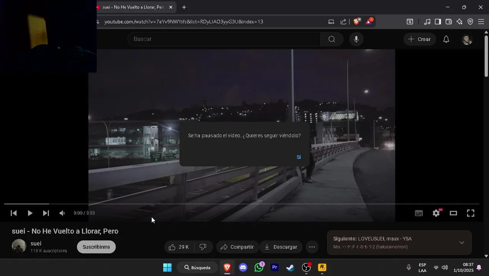Expand the Siguiente playlist panel chevron
The image size is (489, 276).
coord(462,243)
